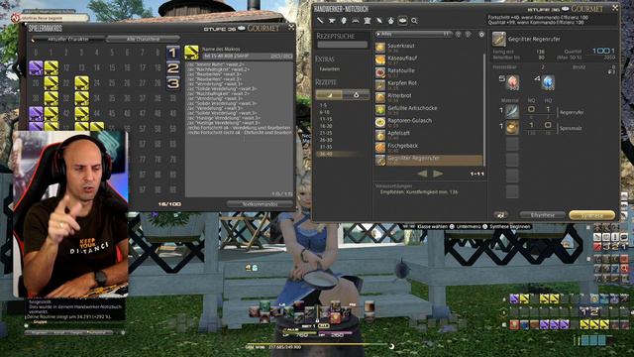Image resolution: width=634 pixels, height=357 pixels.
Task: Open the recipe search magnifier icon
Action: 414,21
